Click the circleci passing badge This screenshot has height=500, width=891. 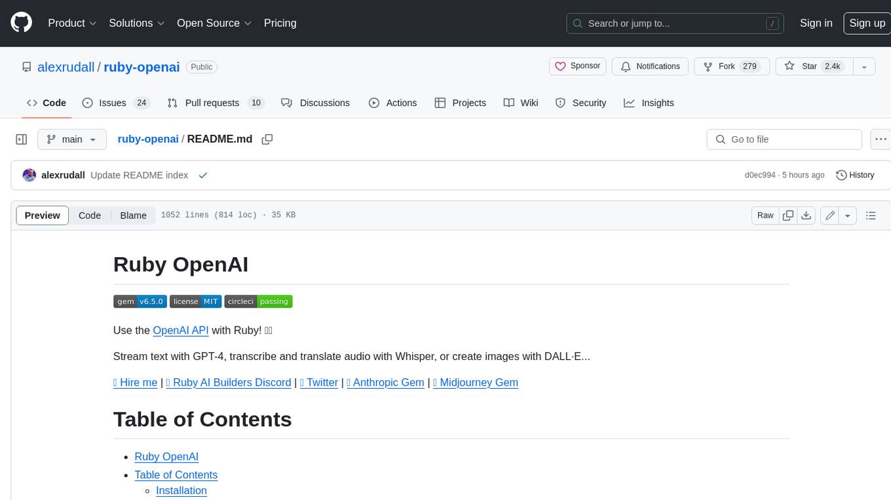click(258, 302)
